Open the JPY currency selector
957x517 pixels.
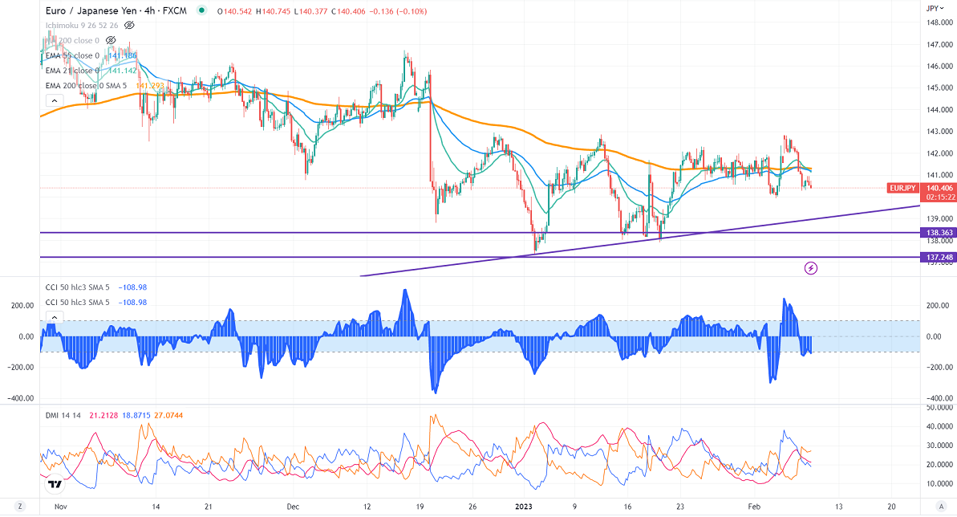click(931, 8)
